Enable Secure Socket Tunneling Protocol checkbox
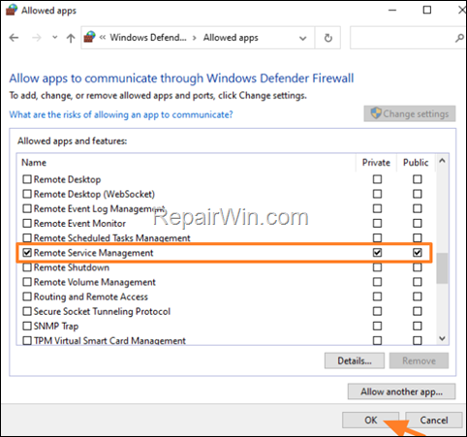The image size is (467, 437). tap(27, 311)
